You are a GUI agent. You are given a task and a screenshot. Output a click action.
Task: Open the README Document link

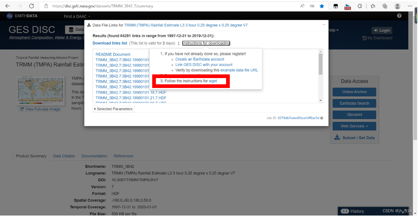(x=113, y=54)
